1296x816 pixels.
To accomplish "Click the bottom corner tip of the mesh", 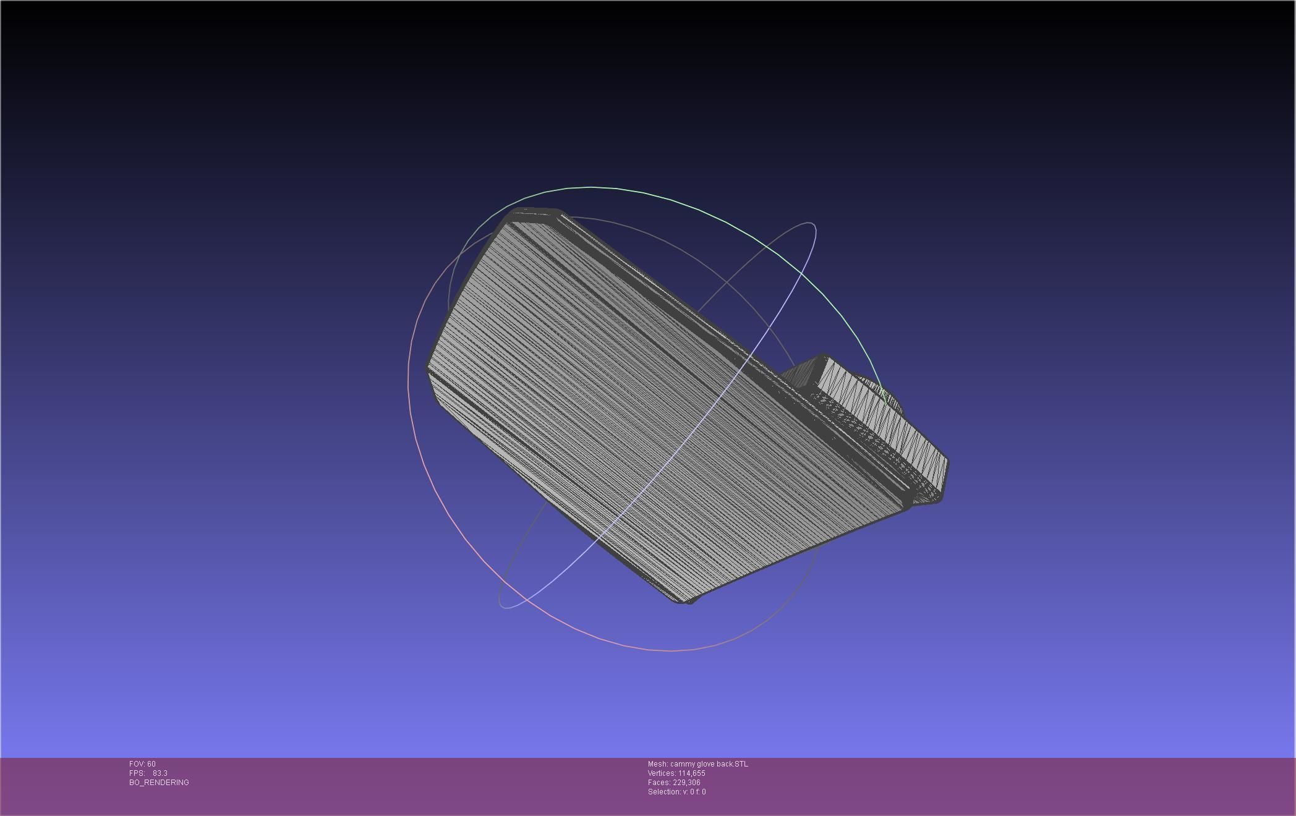I will click(683, 601).
